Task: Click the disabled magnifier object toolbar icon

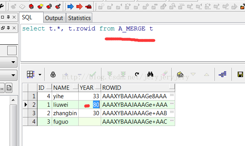Action: [172, 7]
